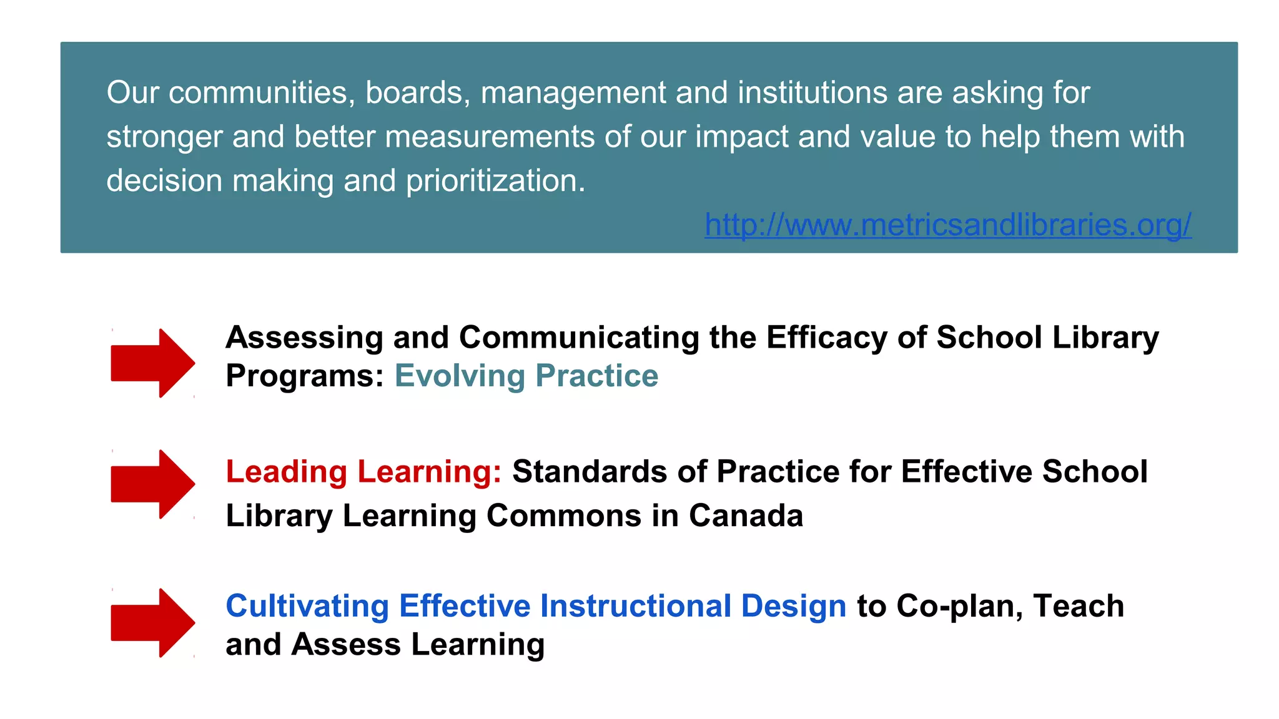Click 'Standards of Practice for Effective School' text
Viewport: 1279px width, 719px height.
tap(829, 471)
